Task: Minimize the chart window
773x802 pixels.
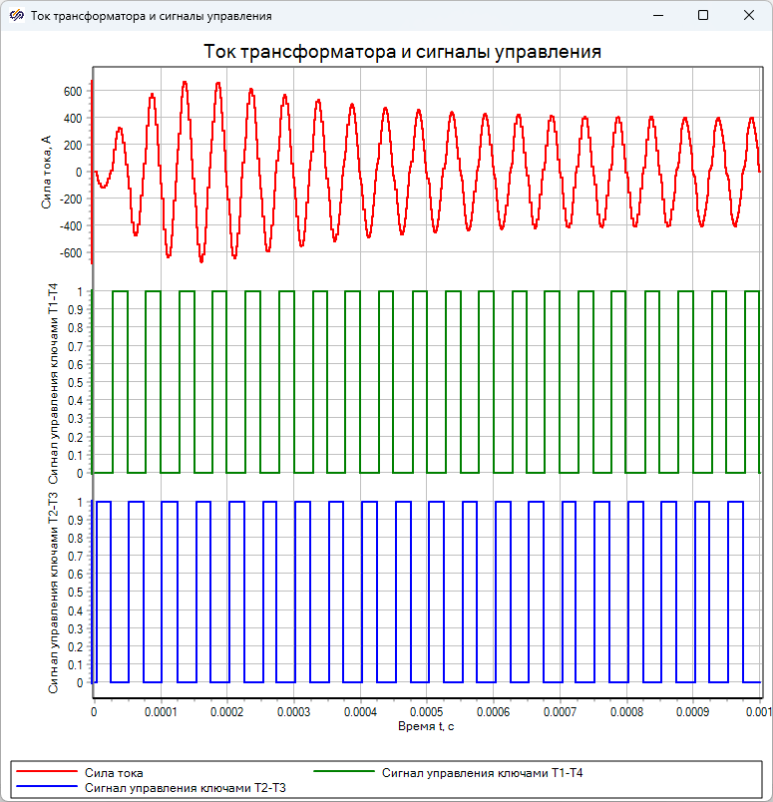Action: [x=656, y=16]
